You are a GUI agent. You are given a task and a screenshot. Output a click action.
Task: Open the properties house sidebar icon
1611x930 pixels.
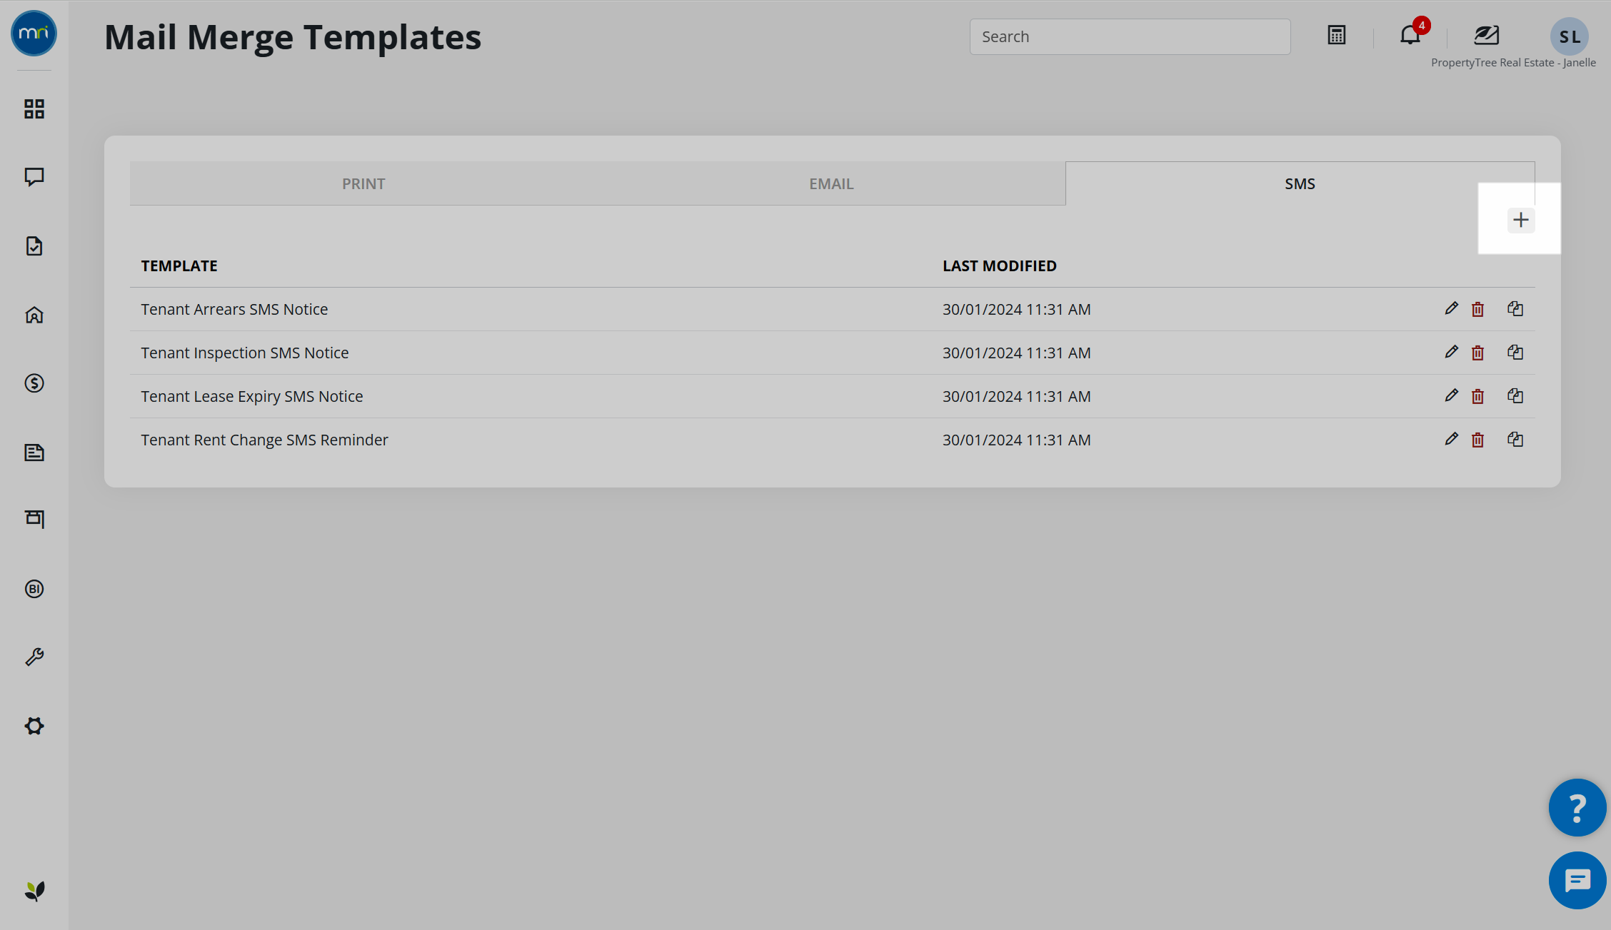[x=34, y=315]
